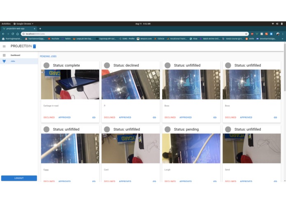The height and width of the screenshot is (203, 286).
Task: Click the site info icon before localhost
Action: coord(23,34)
